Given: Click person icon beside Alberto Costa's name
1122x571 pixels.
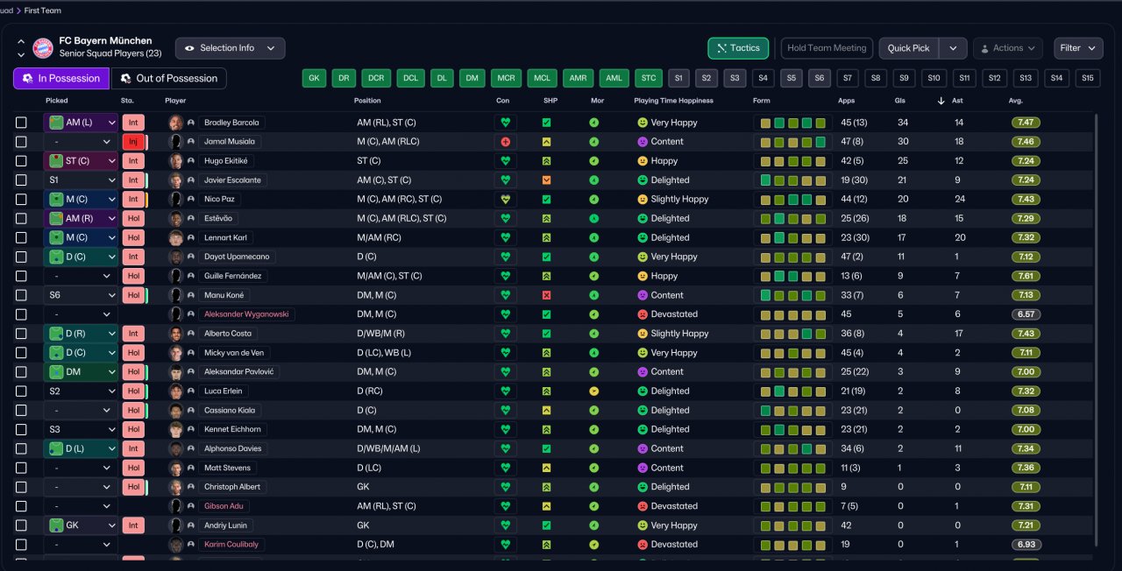Looking at the screenshot, I should (191, 334).
